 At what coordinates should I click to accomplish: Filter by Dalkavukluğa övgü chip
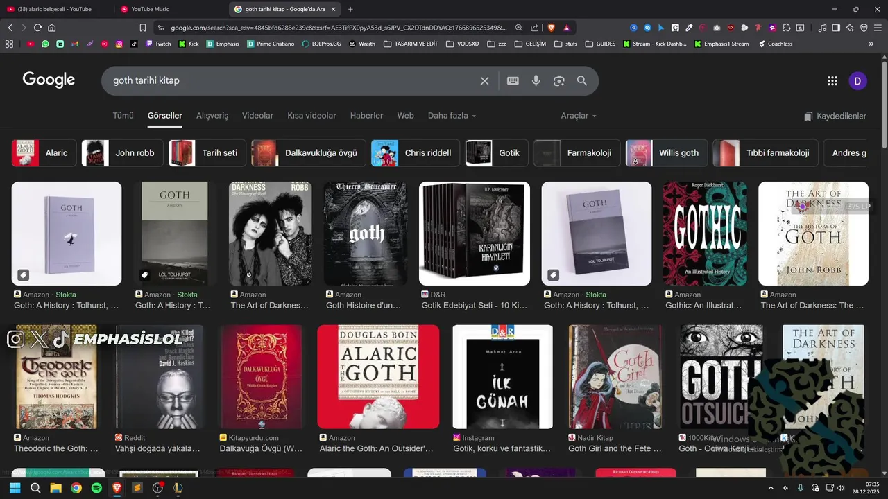tap(309, 153)
